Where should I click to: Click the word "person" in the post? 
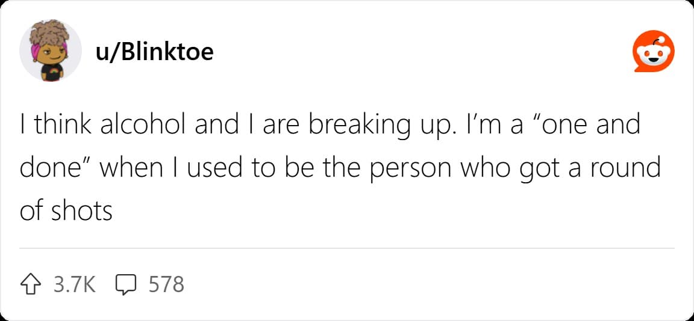coord(413,171)
